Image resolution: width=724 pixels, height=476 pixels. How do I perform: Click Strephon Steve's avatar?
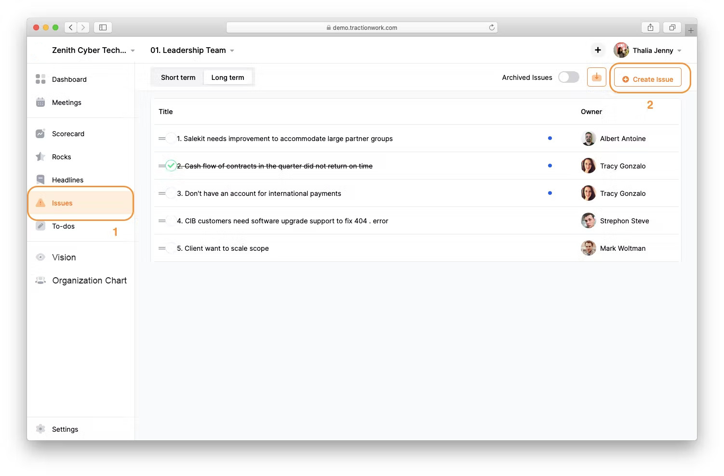589,220
